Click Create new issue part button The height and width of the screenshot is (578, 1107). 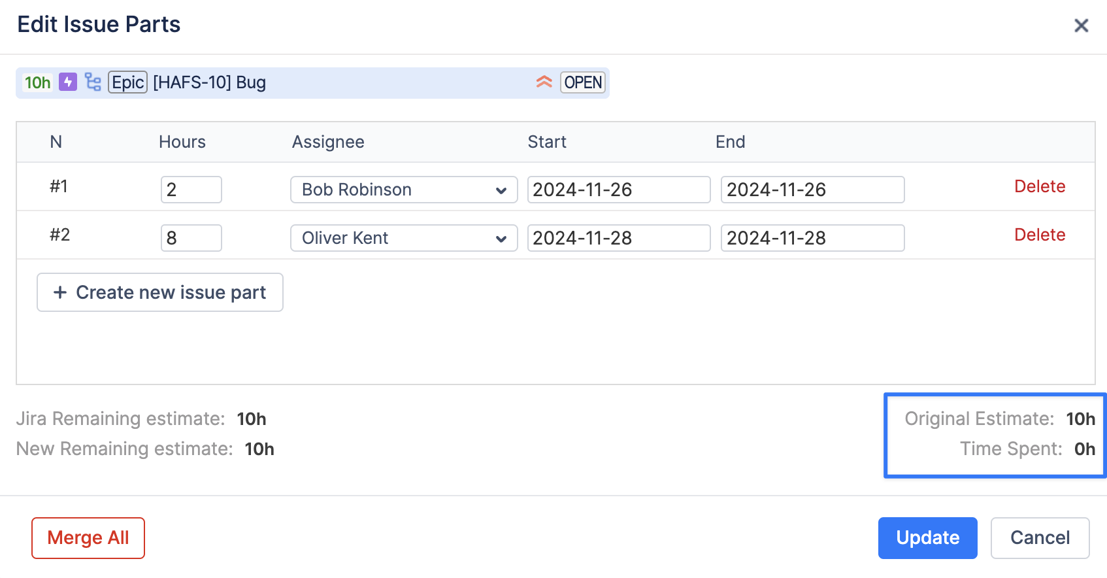pos(160,292)
